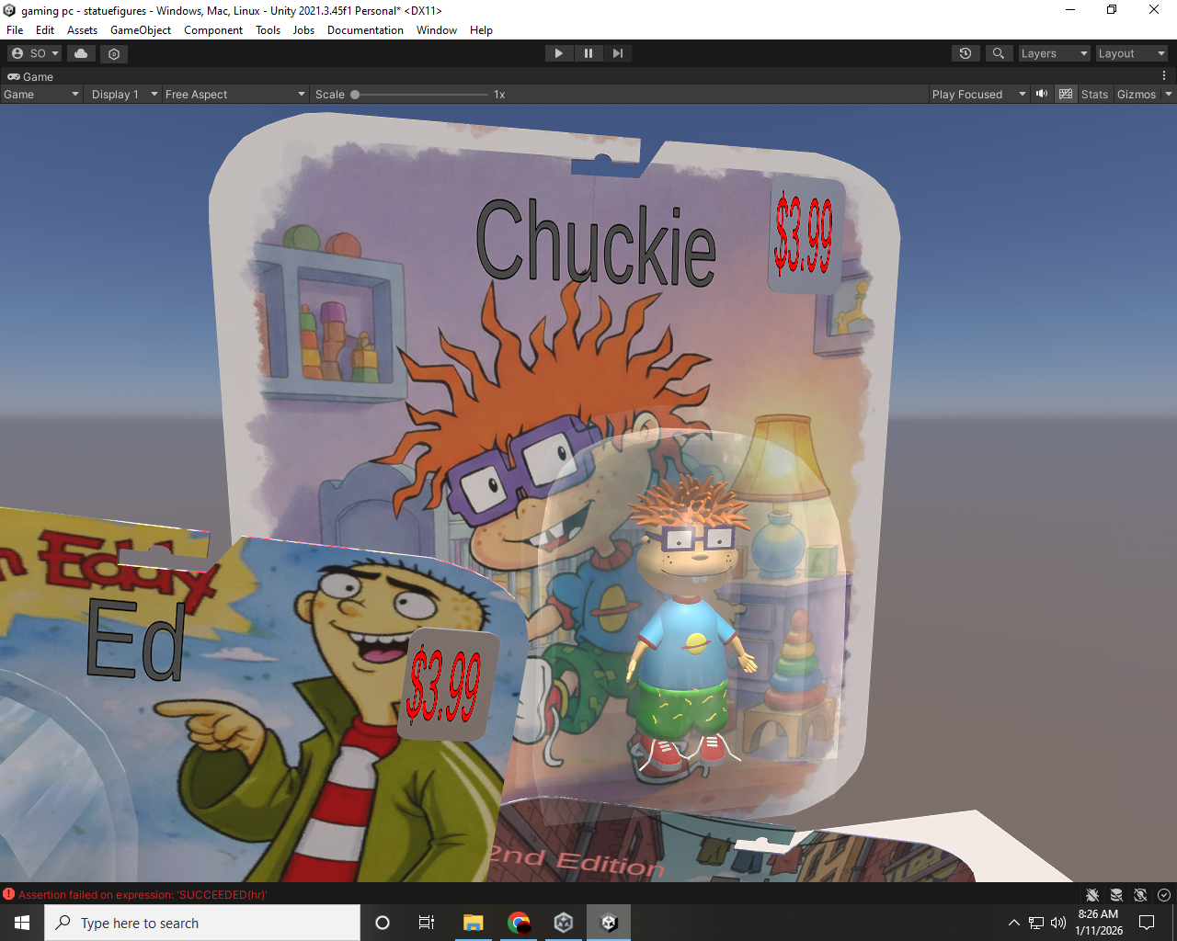
Task: Expand the Gizmos dropdown arrow
Action: tap(1169, 94)
